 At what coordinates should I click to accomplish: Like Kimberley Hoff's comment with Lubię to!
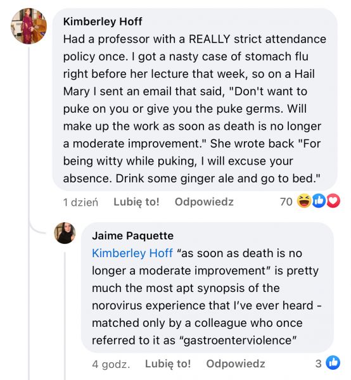[136, 201]
